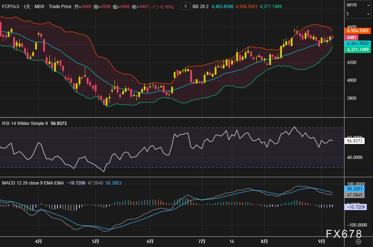The image size is (373, 247).
Task: Click the collapse legend arrow button
Action: 186,6
